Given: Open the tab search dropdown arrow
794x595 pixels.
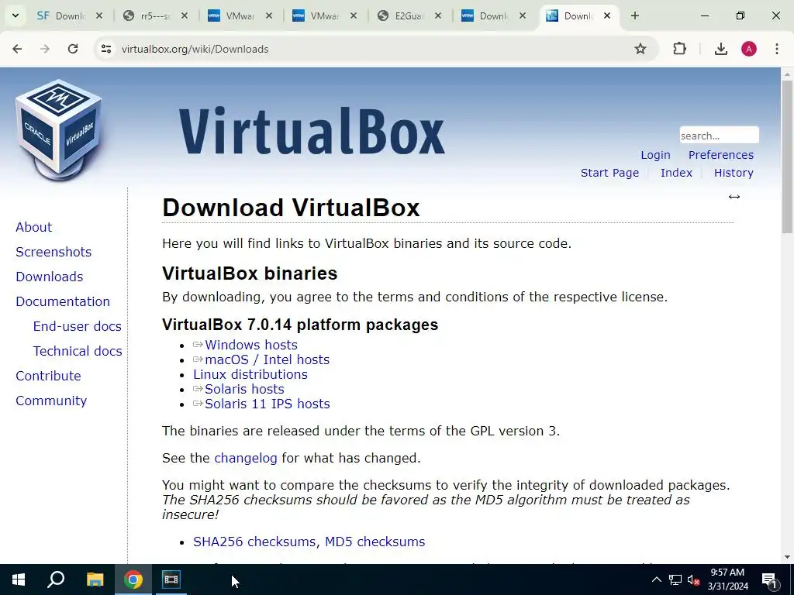Looking at the screenshot, I should click(x=16, y=15).
